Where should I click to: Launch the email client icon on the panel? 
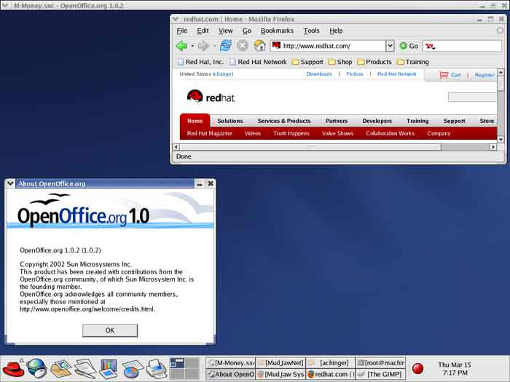coord(60,369)
